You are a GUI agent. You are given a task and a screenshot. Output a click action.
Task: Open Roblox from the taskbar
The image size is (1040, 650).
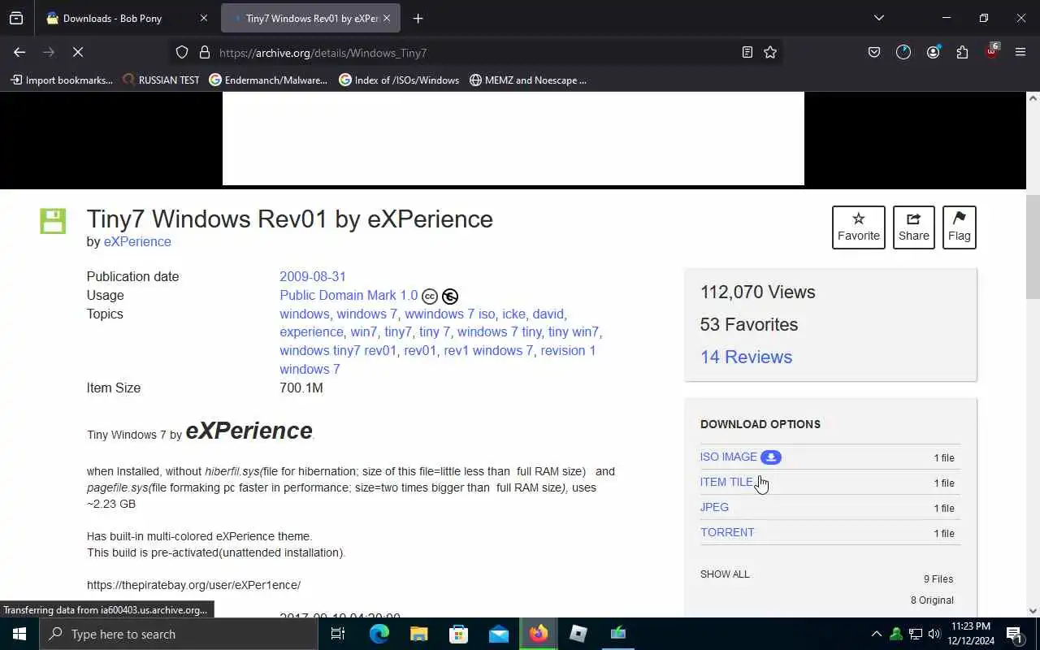[x=578, y=634]
